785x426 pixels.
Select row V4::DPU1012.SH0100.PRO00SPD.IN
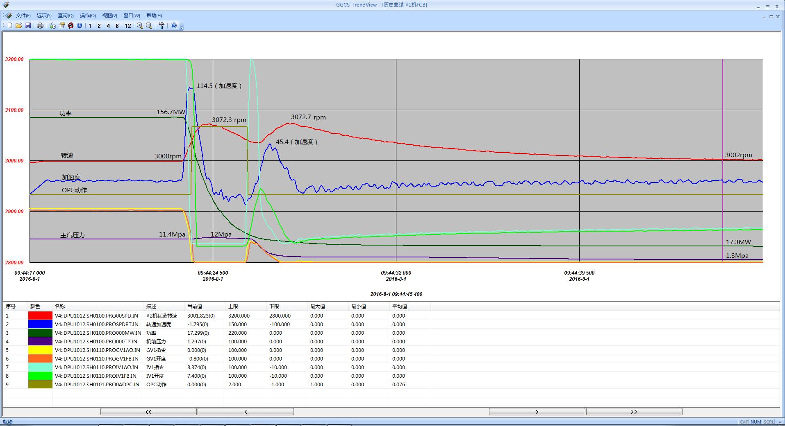[217, 316]
